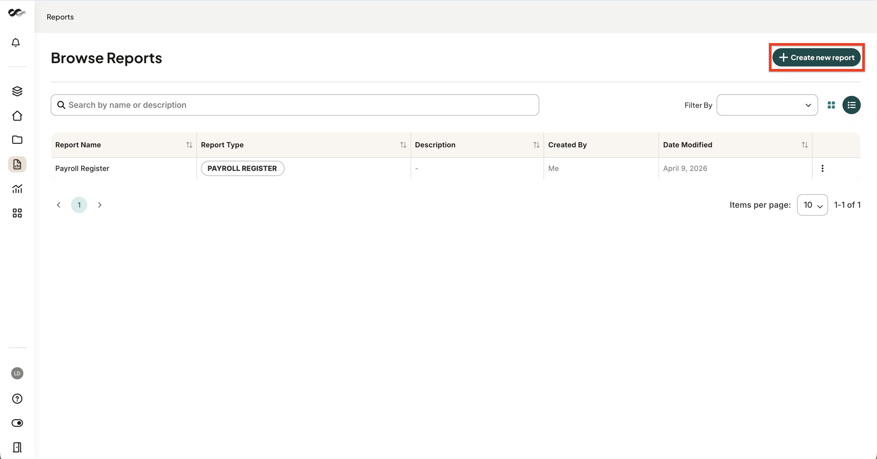Sort by Report Type column

pos(403,145)
